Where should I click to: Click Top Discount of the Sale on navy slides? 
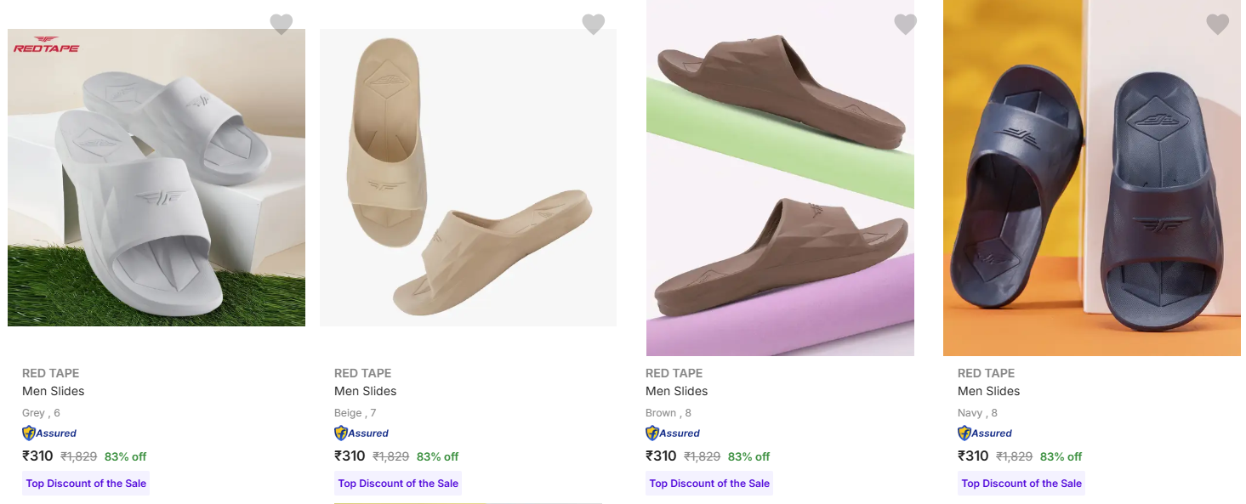click(x=1021, y=484)
